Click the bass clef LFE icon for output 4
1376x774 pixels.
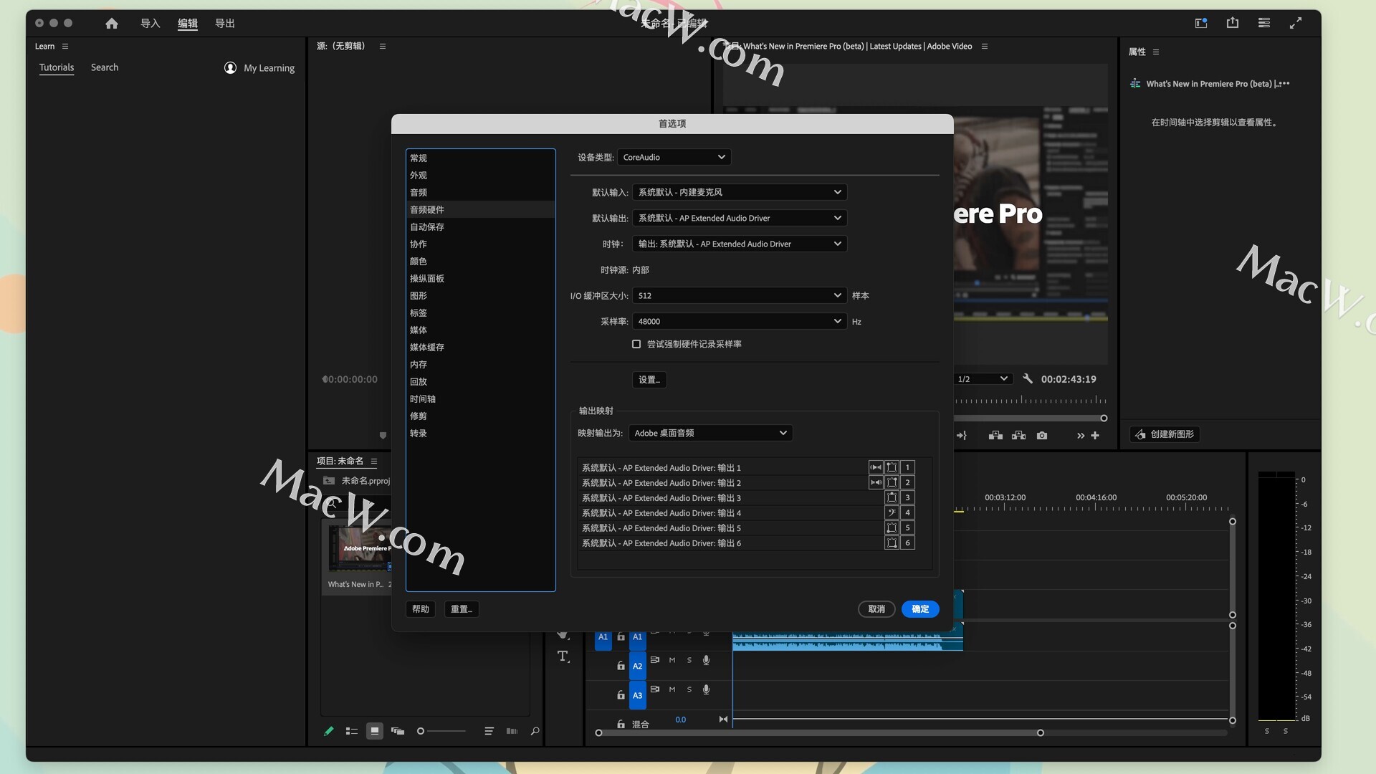(892, 512)
